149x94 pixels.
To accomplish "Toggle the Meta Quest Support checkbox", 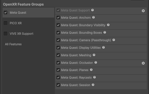I will 58,10.
